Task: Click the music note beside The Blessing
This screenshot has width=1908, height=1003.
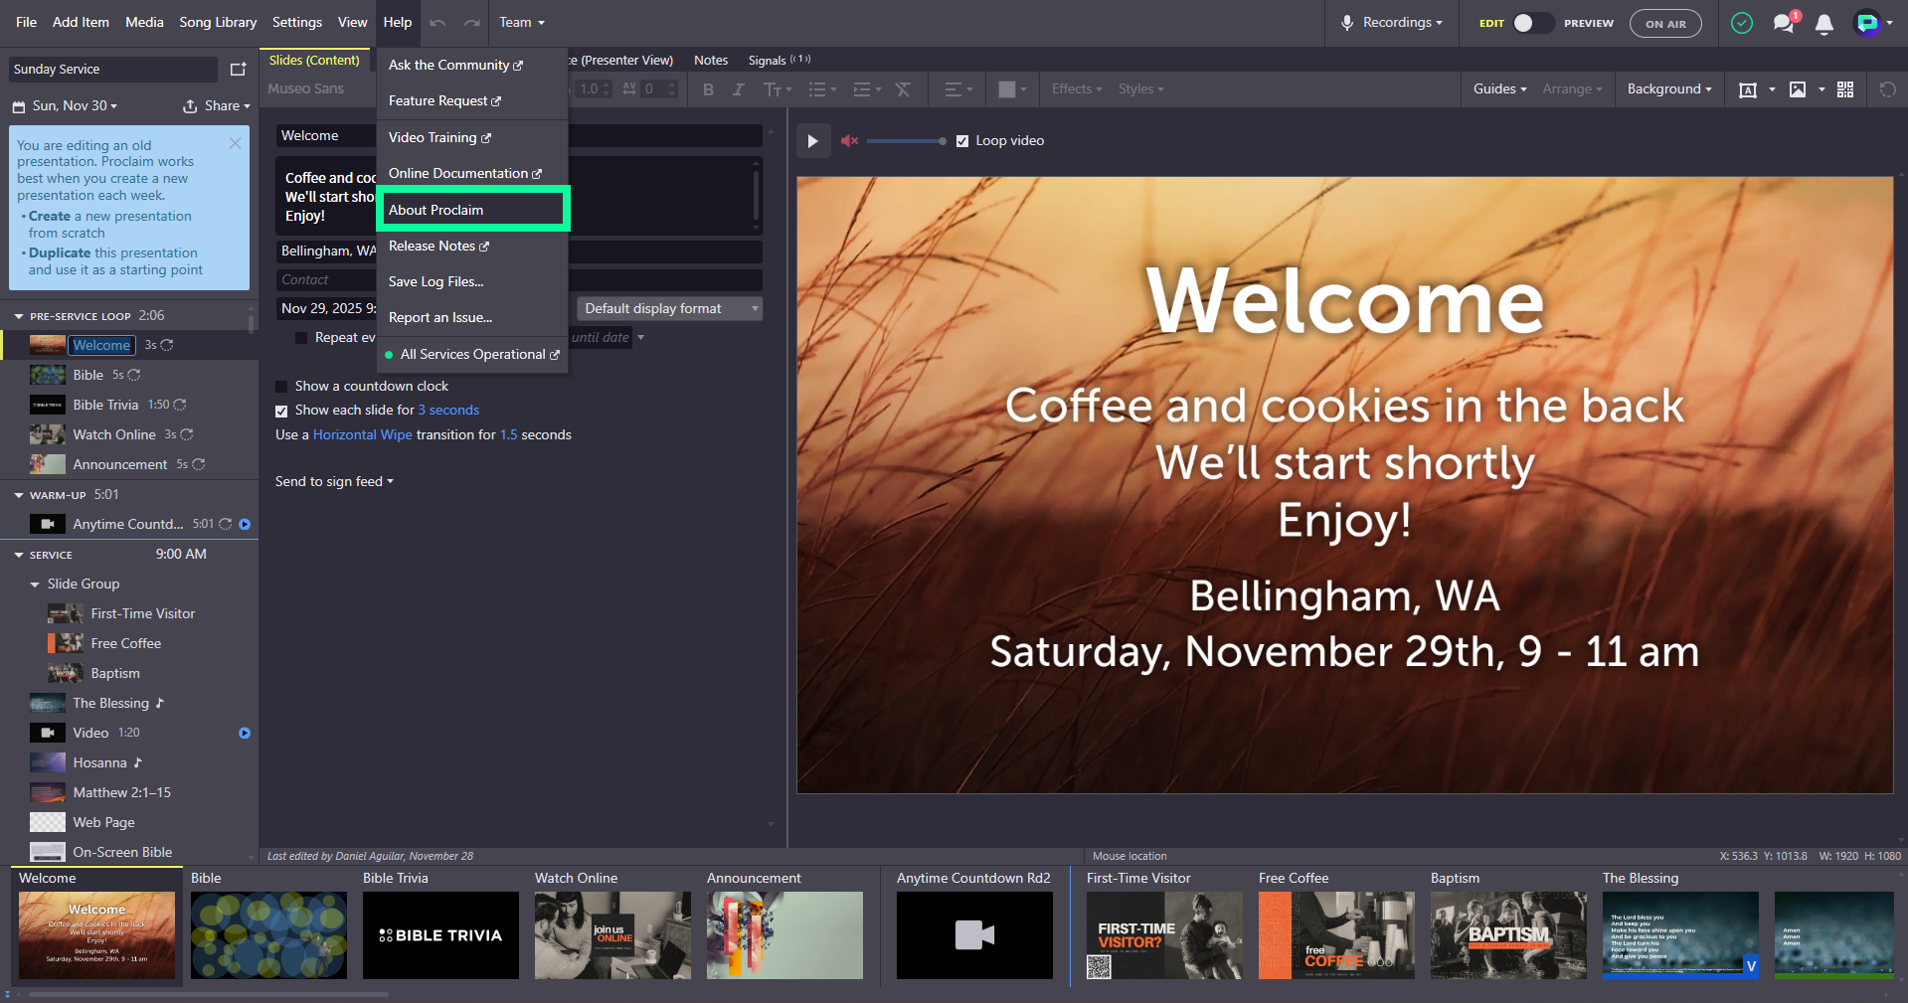Action: (x=159, y=703)
